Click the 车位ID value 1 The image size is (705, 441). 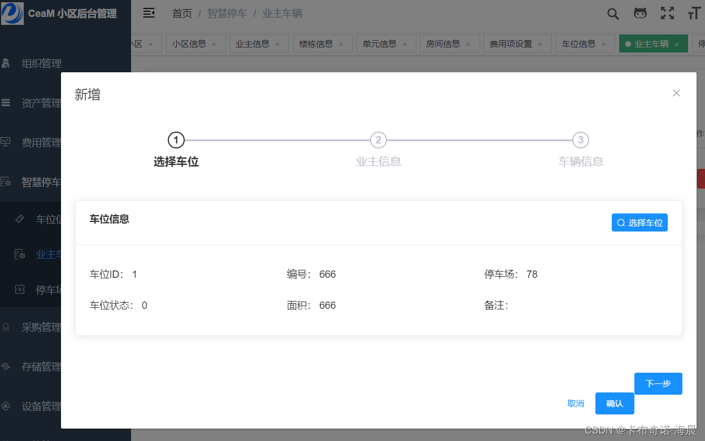coord(134,274)
